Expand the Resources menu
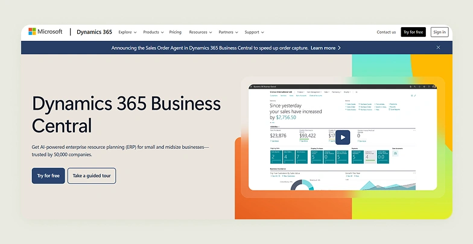The height and width of the screenshot is (244, 473). pos(200,33)
